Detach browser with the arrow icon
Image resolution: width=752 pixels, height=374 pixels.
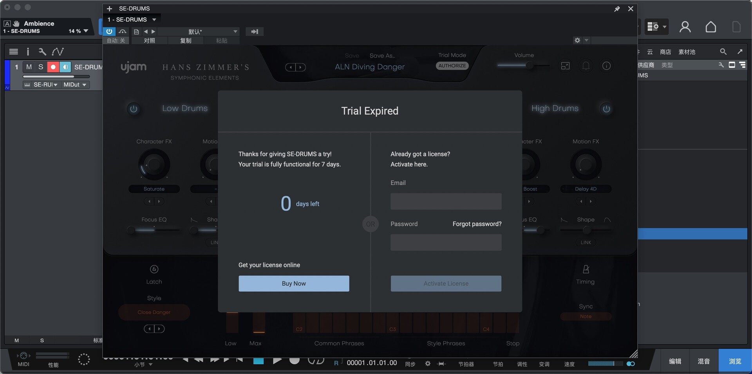point(740,52)
